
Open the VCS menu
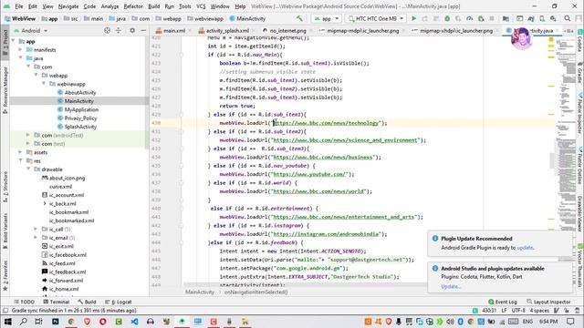tap(201, 6)
